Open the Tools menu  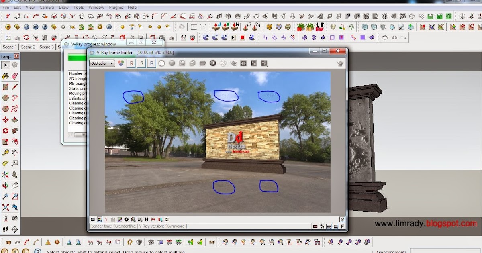point(79,7)
